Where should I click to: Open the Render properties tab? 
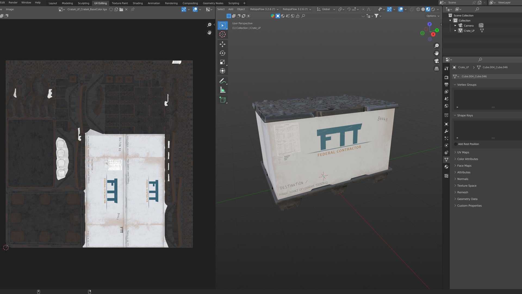coord(446,77)
